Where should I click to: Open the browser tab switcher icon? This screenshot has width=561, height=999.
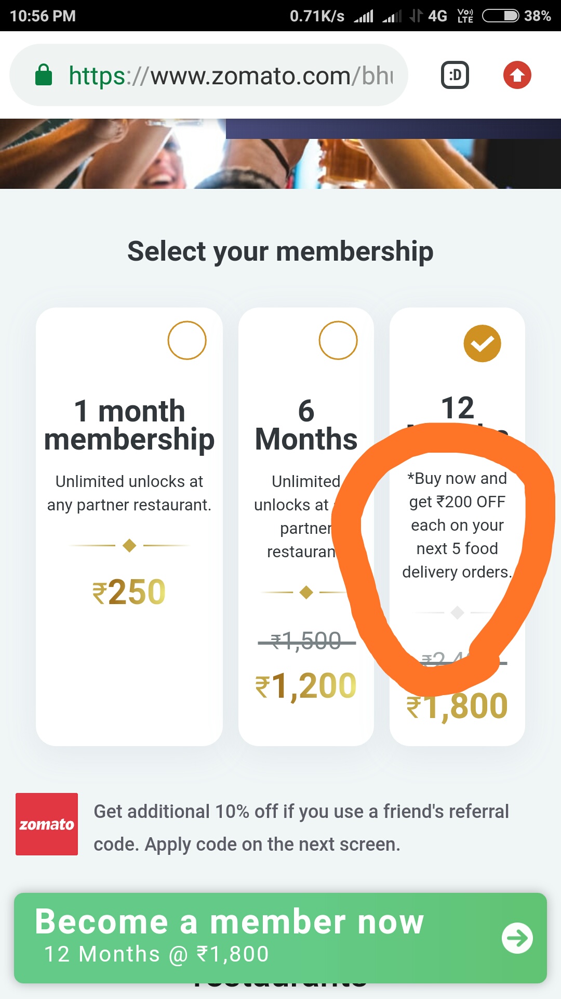pos(455,74)
